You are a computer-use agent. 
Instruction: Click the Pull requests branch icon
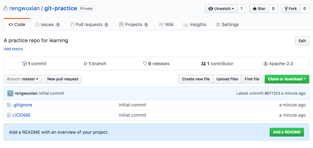(x=72, y=25)
